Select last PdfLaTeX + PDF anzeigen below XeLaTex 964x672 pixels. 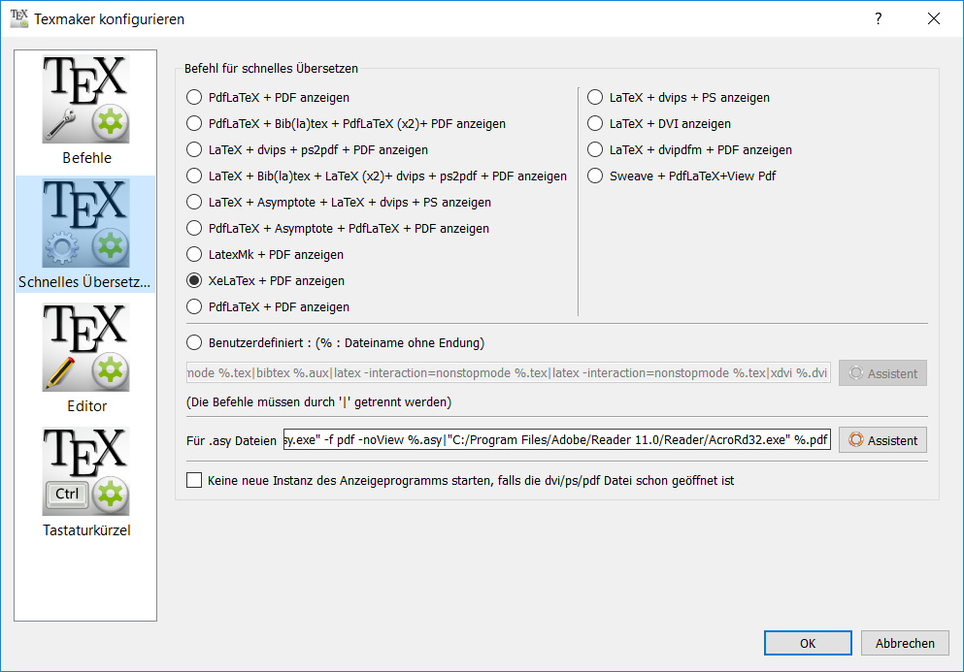194,306
